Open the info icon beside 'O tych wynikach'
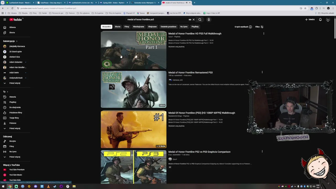Viewport: 336px width, 189px height. click(x=250, y=27)
